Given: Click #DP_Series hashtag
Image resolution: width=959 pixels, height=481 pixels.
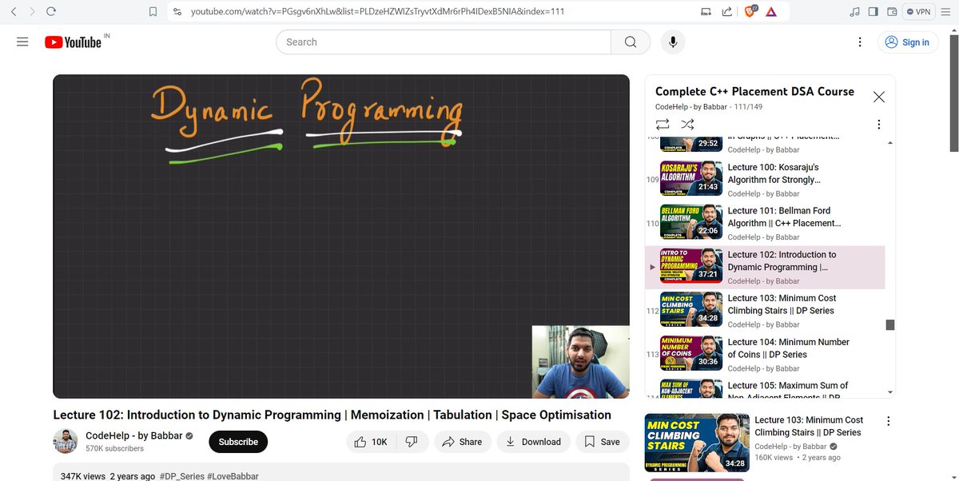Looking at the screenshot, I should pos(183,476).
